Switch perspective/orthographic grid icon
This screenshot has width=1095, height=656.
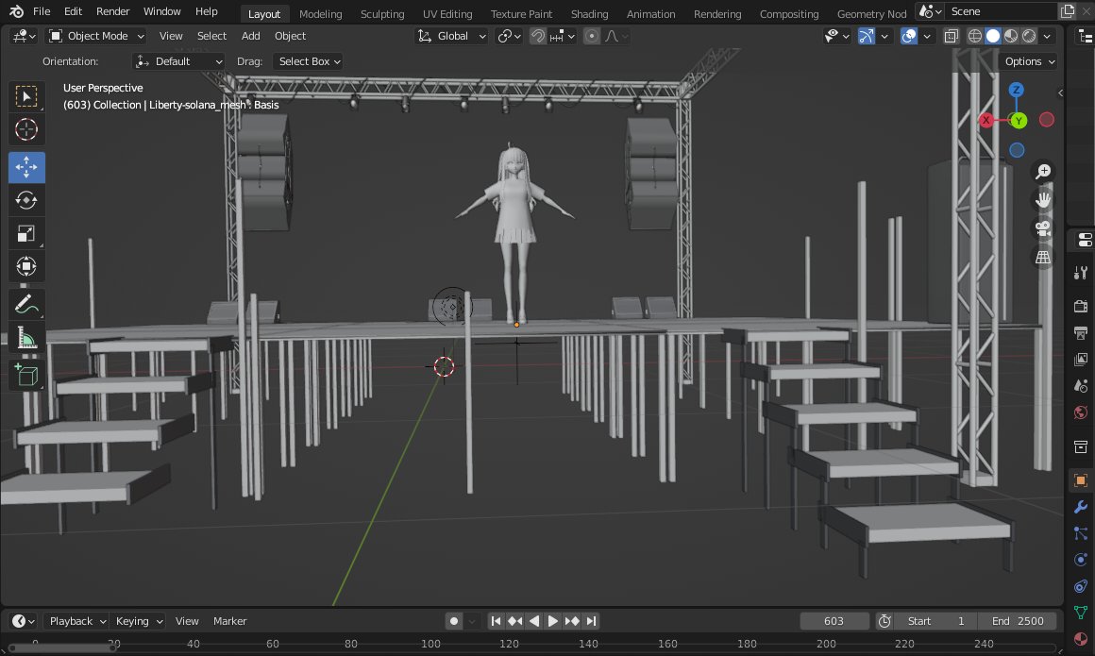pos(1043,257)
